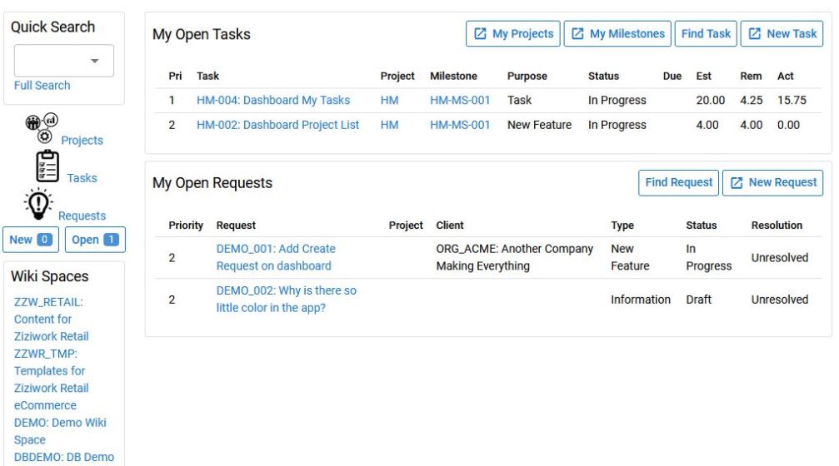Show New requests with zero badge
Image resolution: width=839 pixels, height=466 pixels.
(31, 240)
